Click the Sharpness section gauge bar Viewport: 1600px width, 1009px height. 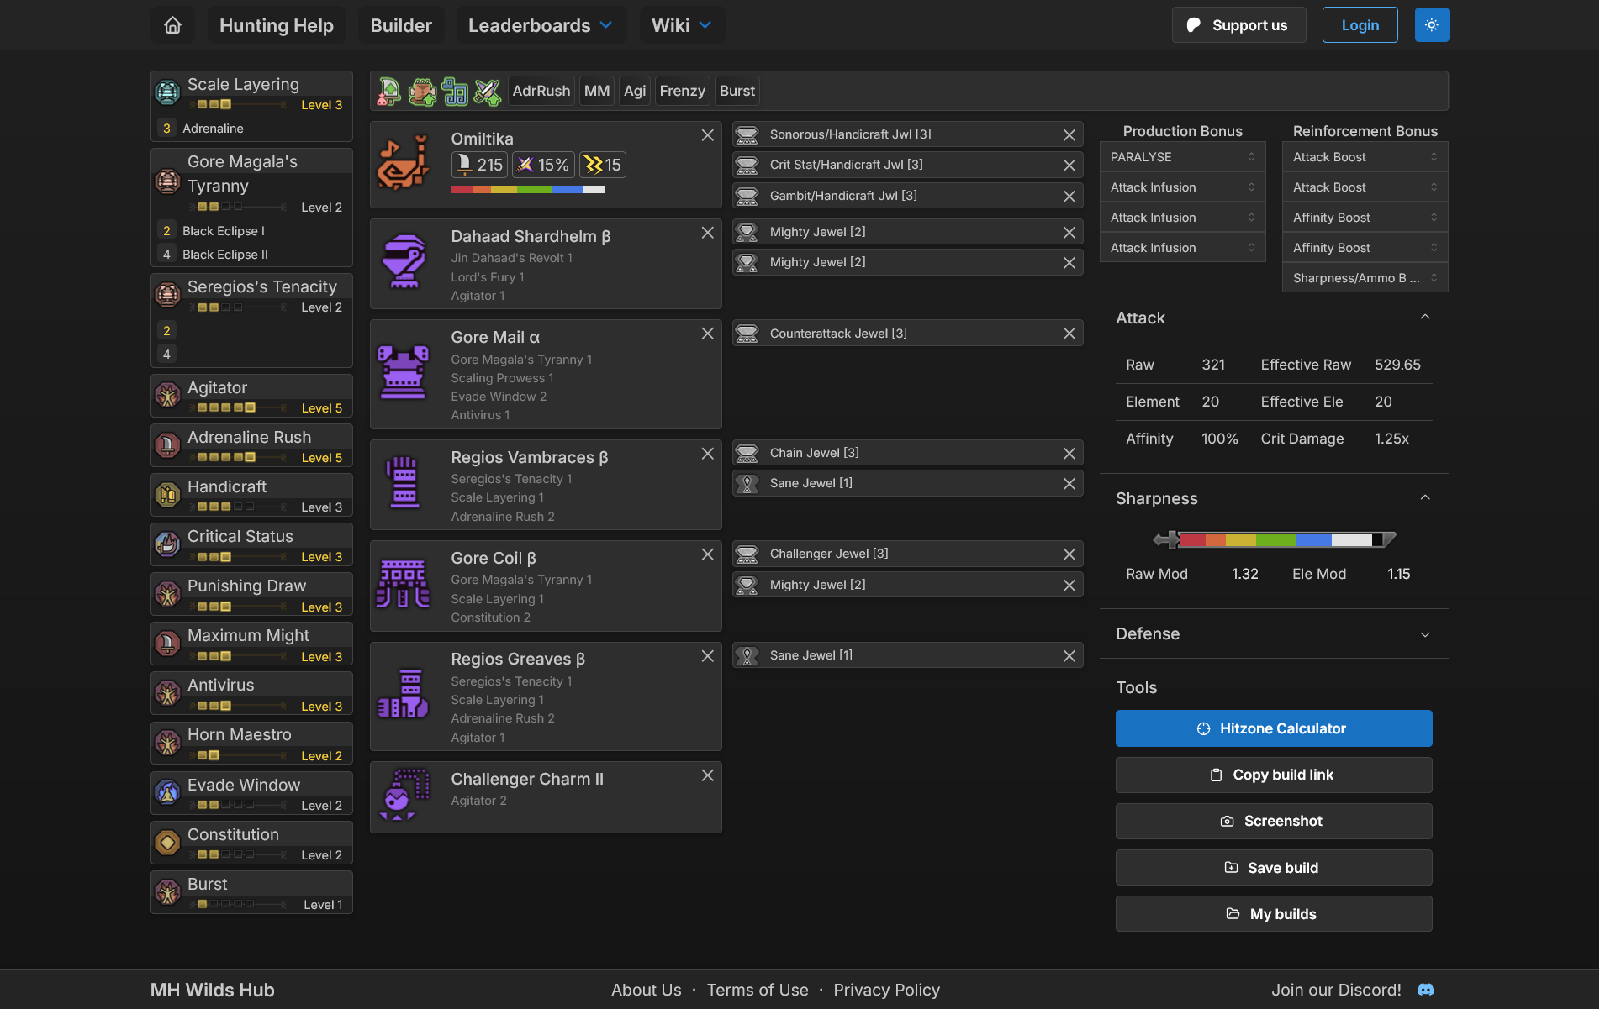(x=1275, y=539)
